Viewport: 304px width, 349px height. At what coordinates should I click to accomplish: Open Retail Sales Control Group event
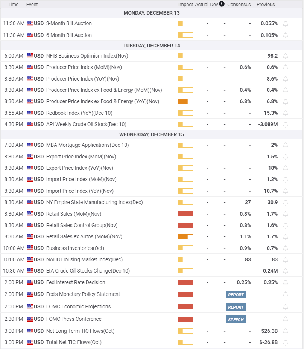coord(82,225)
